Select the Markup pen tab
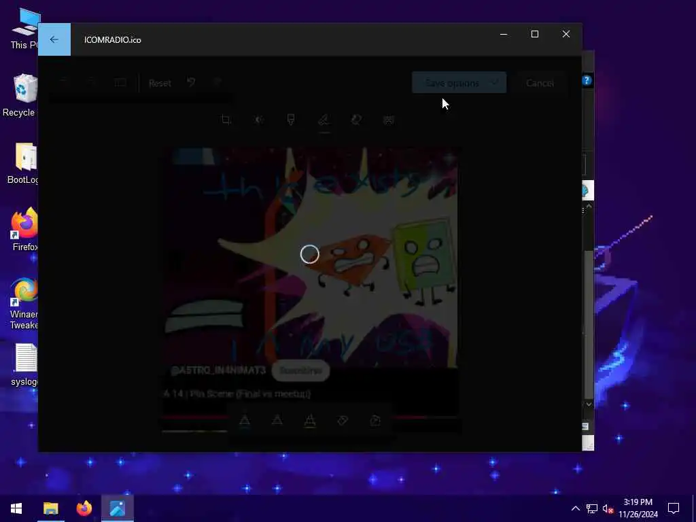Viewport: 696px width, 522px height. coord(324,120)
